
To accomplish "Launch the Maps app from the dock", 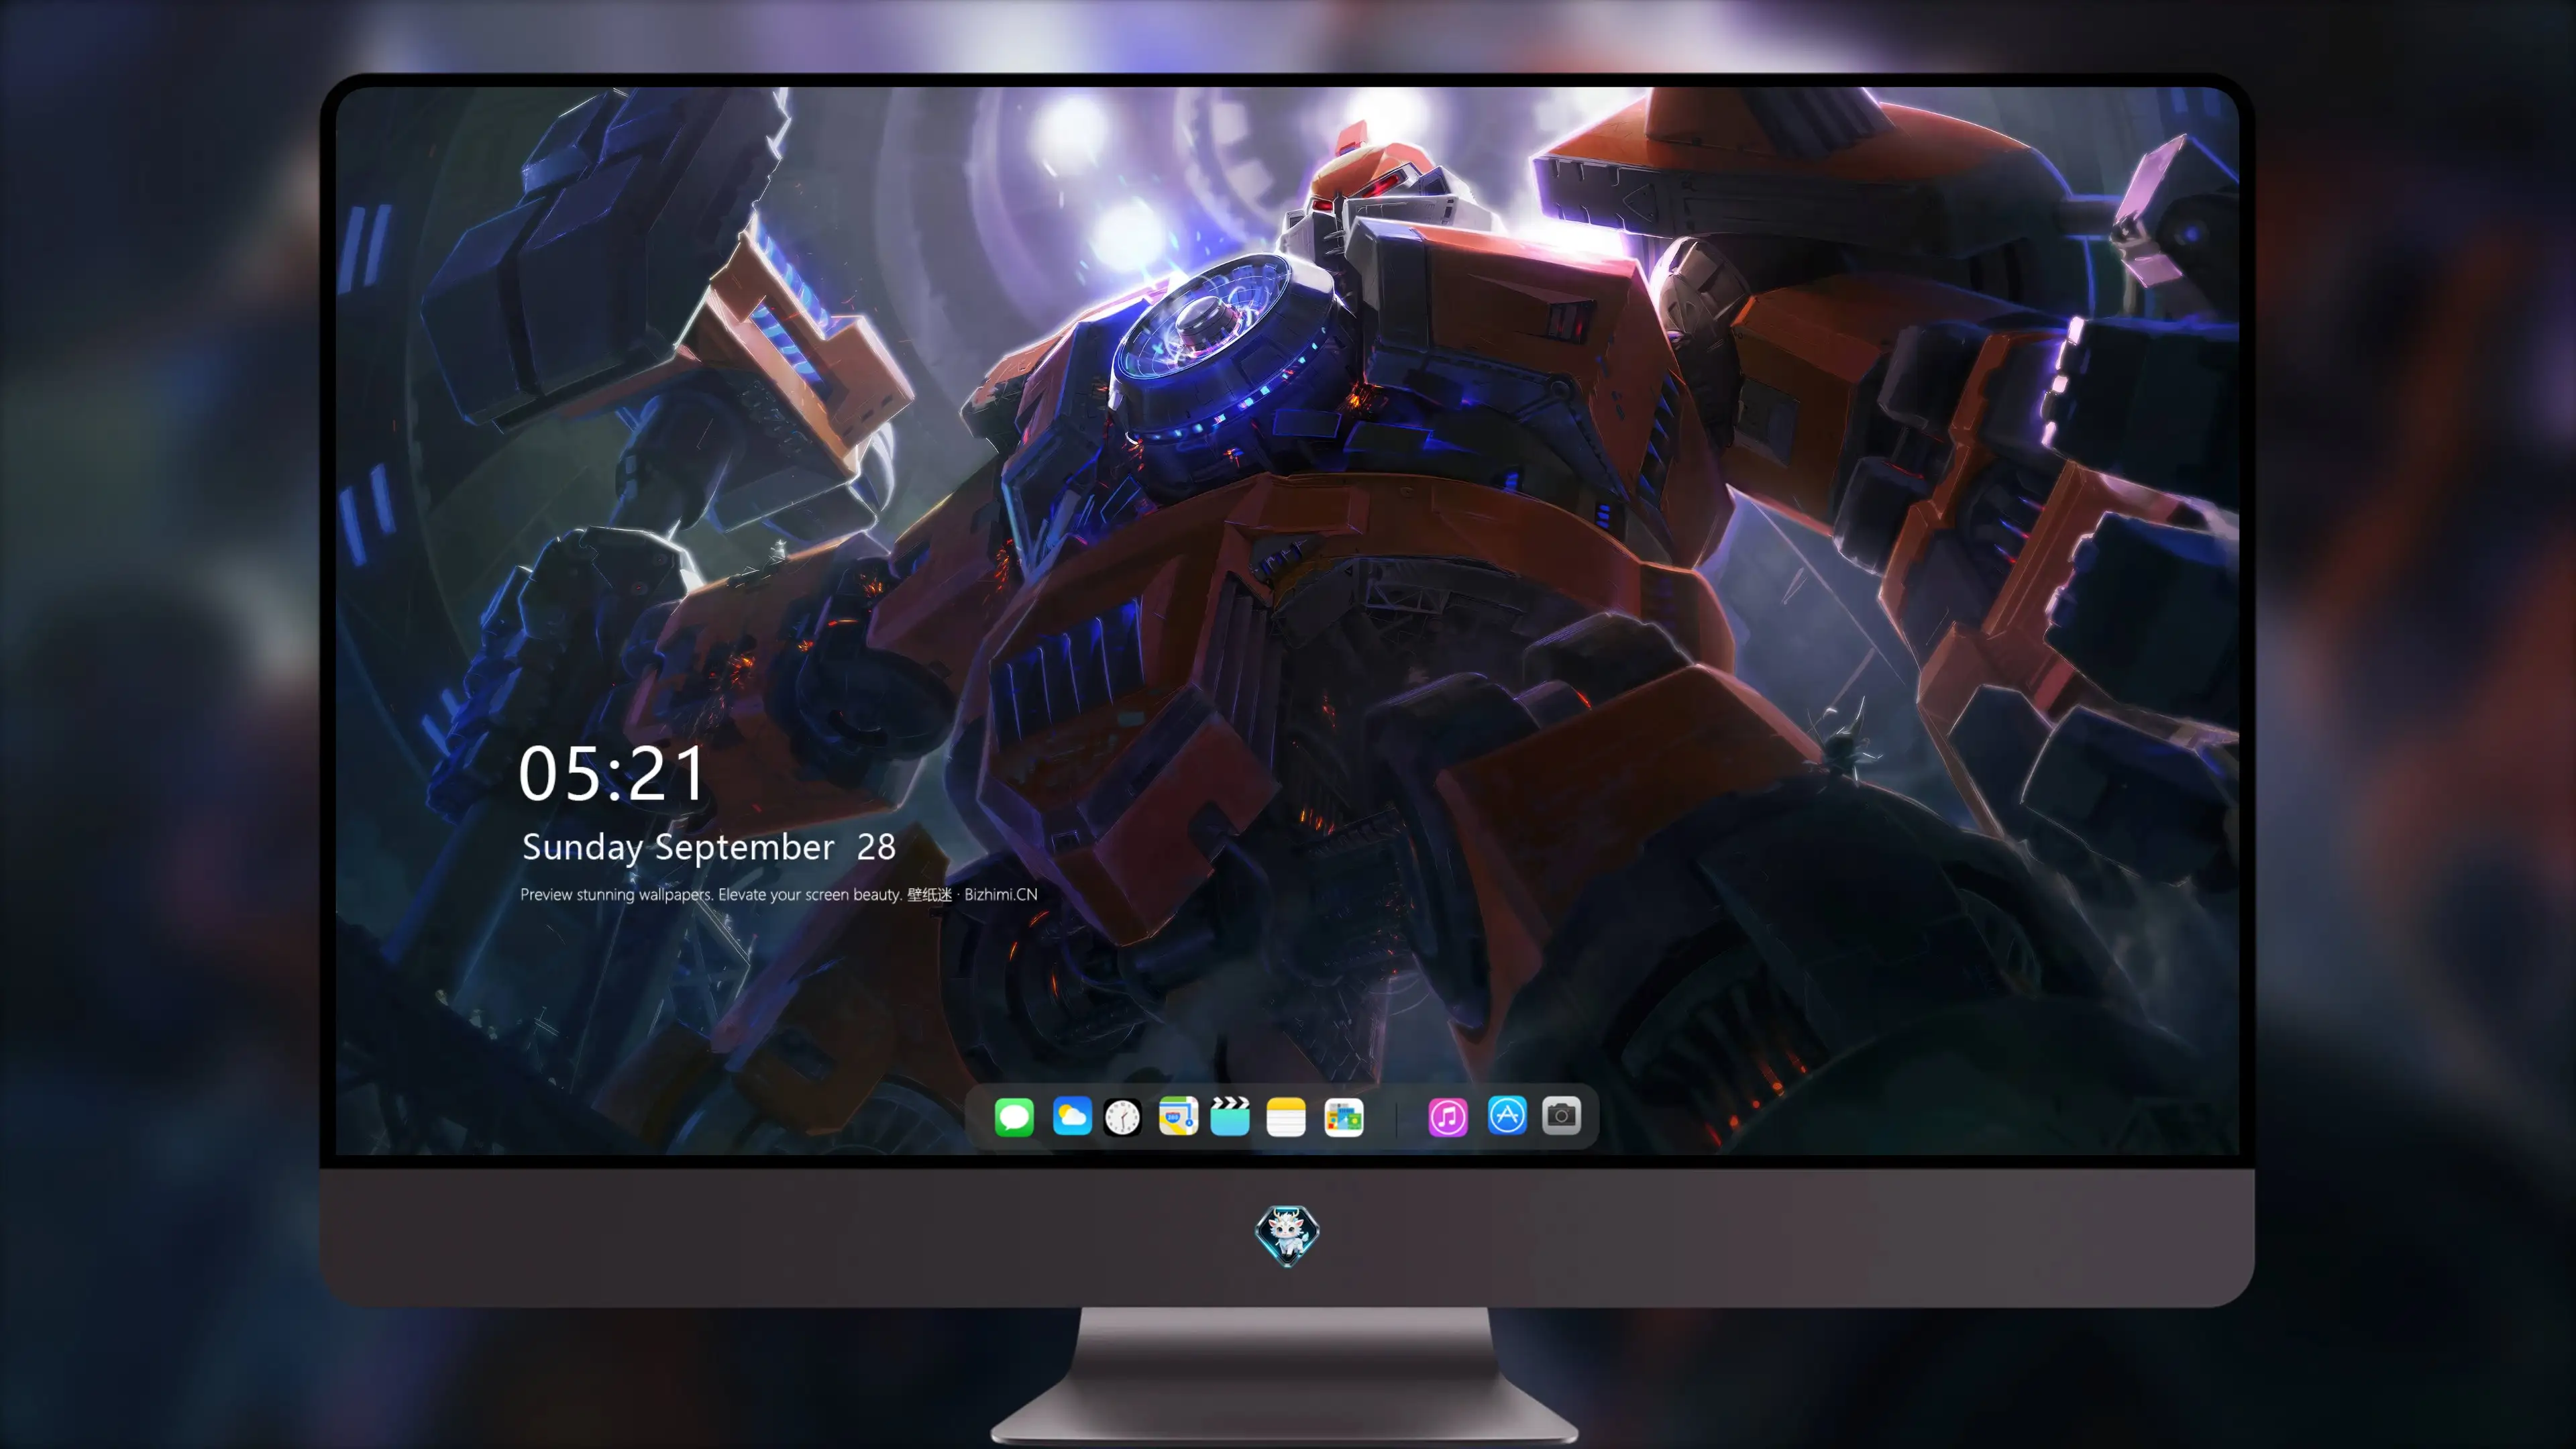I will click(x=1178, y=1116).
